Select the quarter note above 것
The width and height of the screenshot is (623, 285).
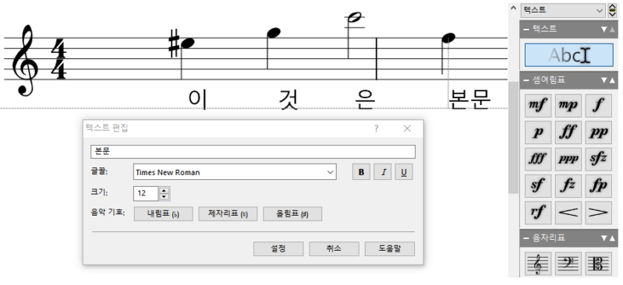tap(274, 33)
